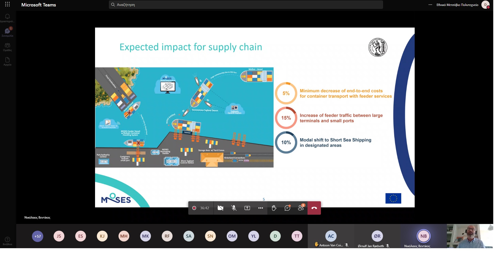
Task: Click the Εθνικό Μετσόβιο Πολυτεχνείο organization name
Action: click(457, 5)
